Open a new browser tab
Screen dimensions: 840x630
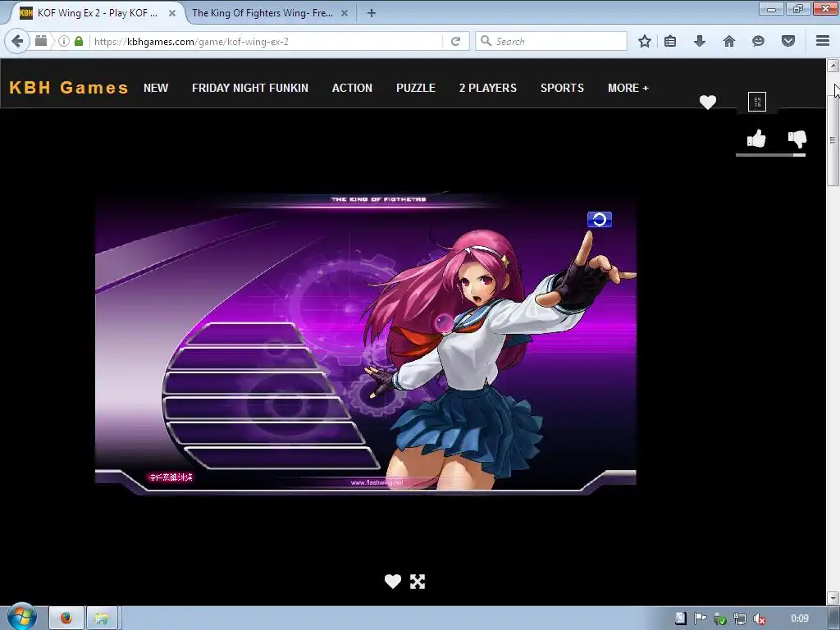[372, 13]
